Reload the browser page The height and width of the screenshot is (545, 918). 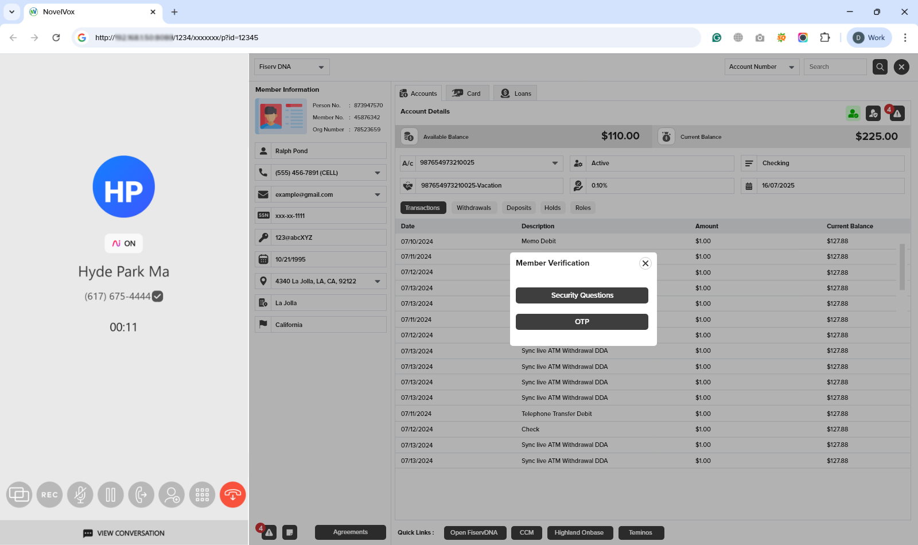(56, 38)
